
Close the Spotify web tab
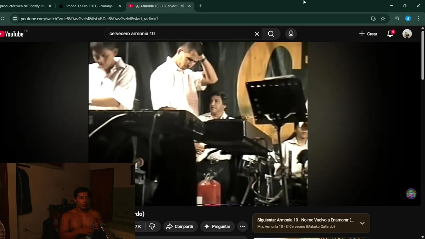pos(50,6)
